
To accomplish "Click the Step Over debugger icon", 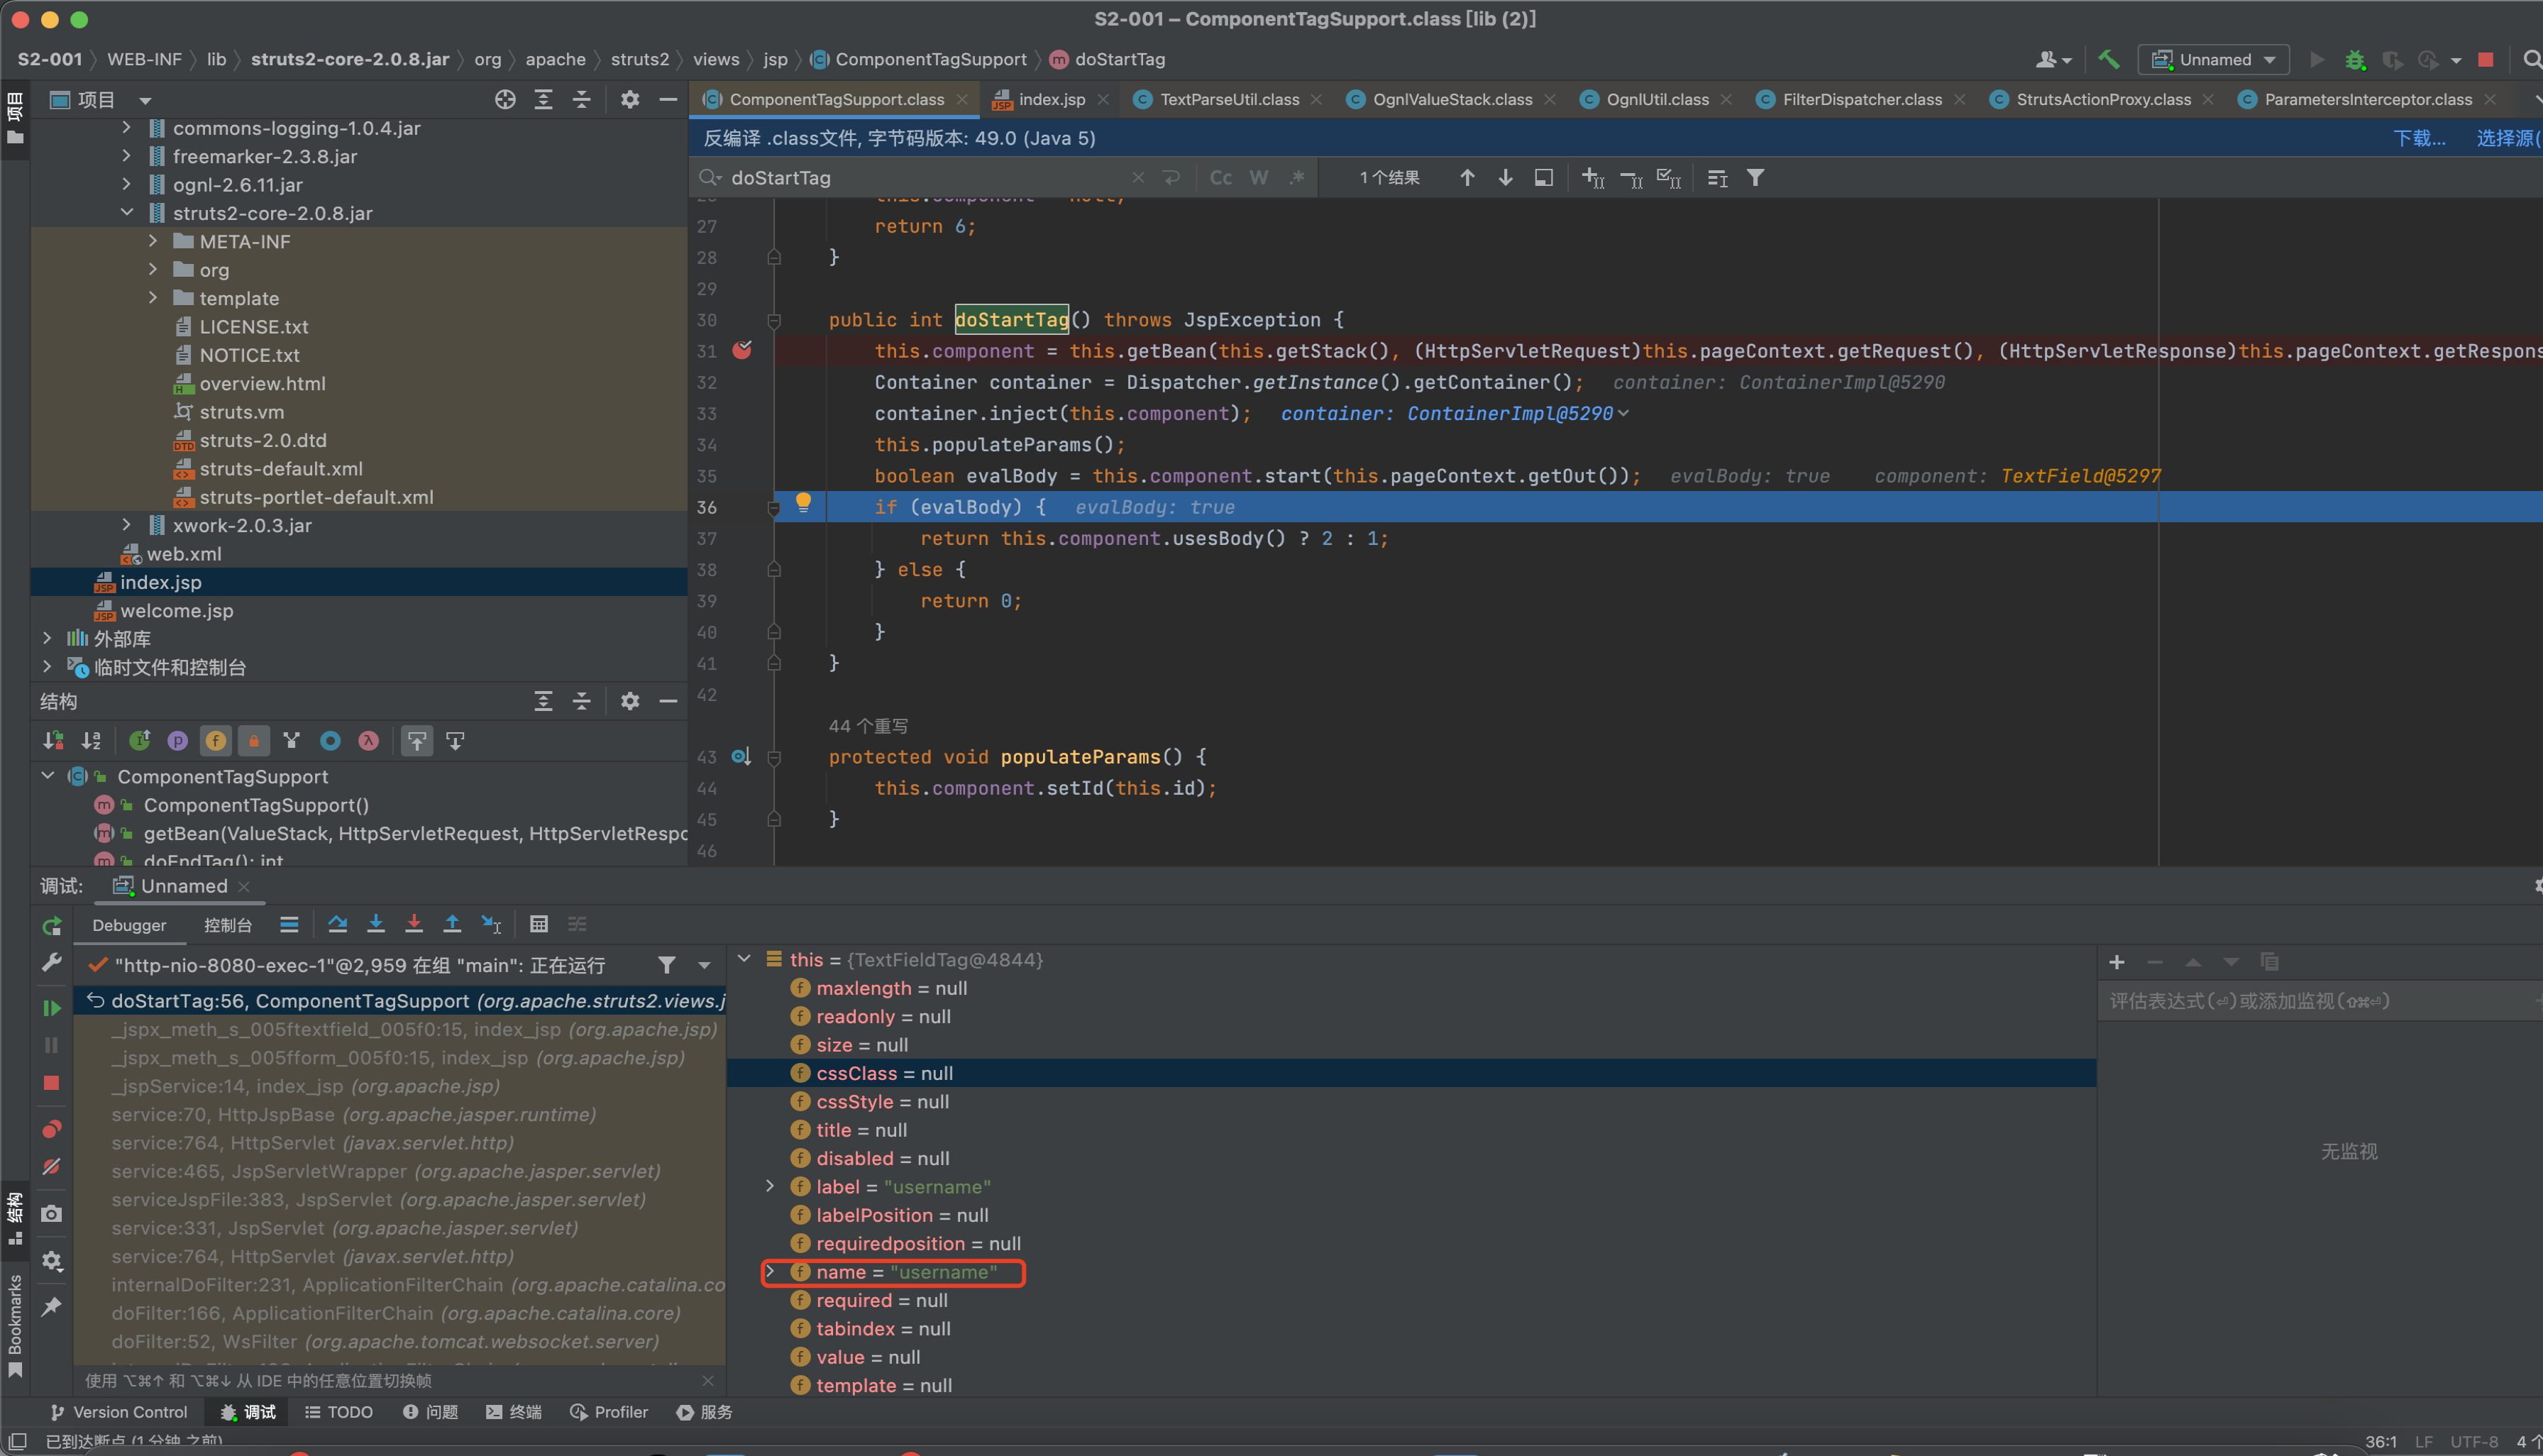I will click(x=337, y=924).
